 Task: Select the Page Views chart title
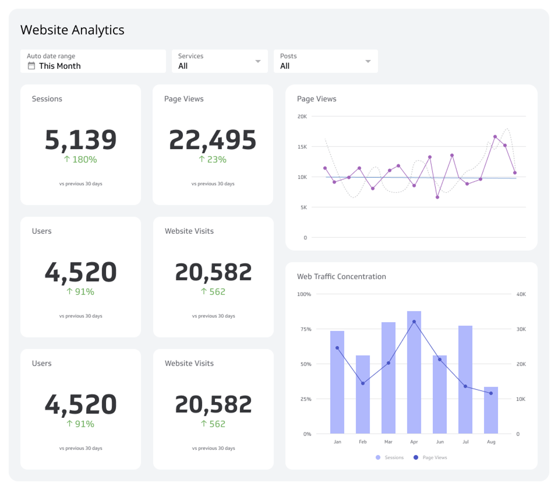pos(316,98)
